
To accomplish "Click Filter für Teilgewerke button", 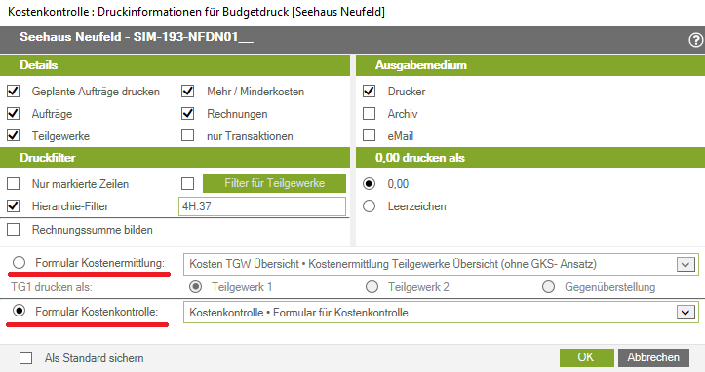I will [x=274, y=183].
